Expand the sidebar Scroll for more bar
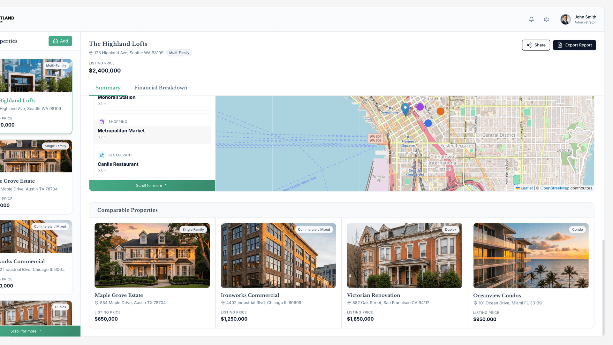Image resolution: width=613 pixels, height=345 pixels. click(26, 331)
